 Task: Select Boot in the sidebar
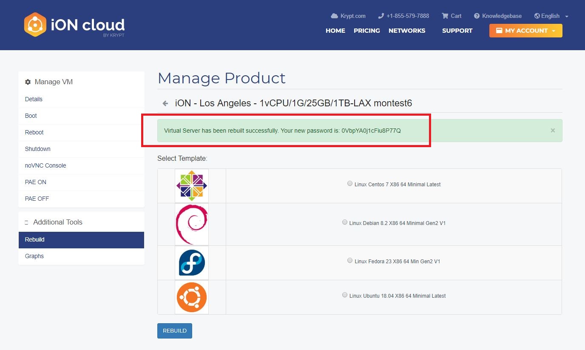tap(81, 116)
